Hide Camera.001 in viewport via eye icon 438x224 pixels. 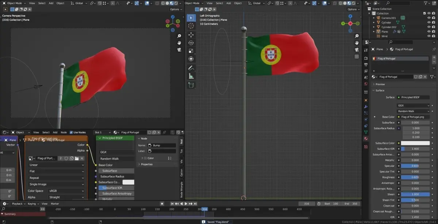(x=429, y=18)
